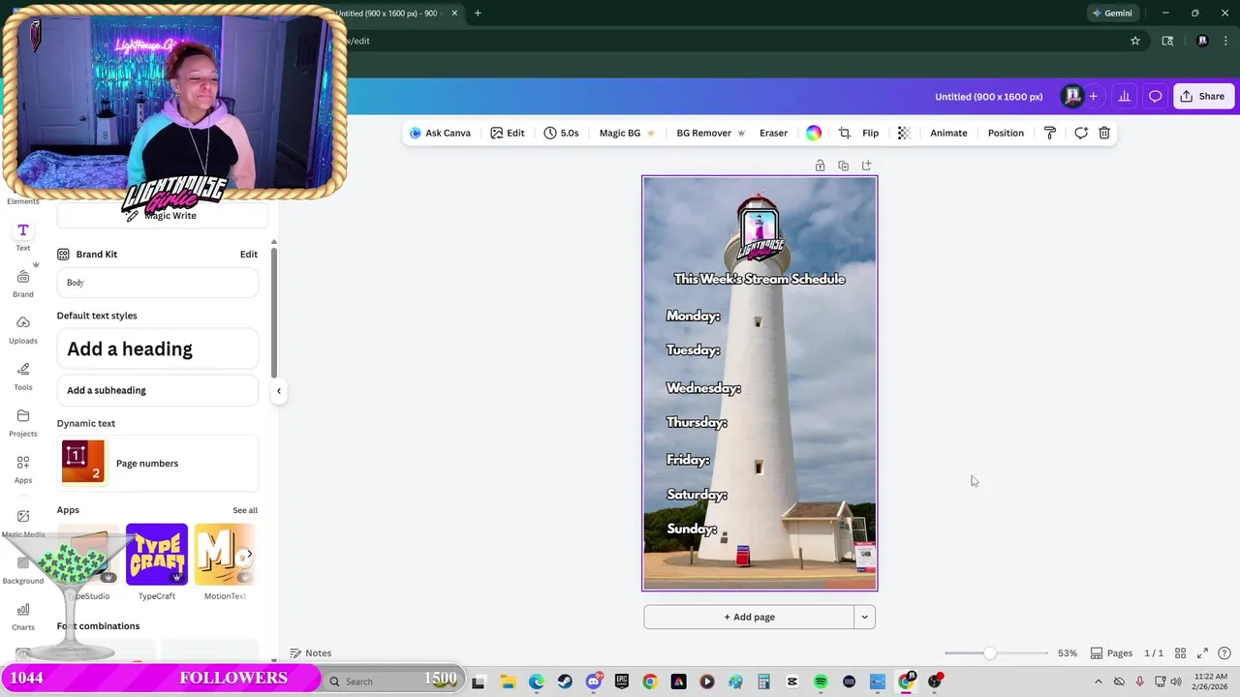Open the 5.0s duration setting
Screen dimensions: 1240x697
click(561, 133)
